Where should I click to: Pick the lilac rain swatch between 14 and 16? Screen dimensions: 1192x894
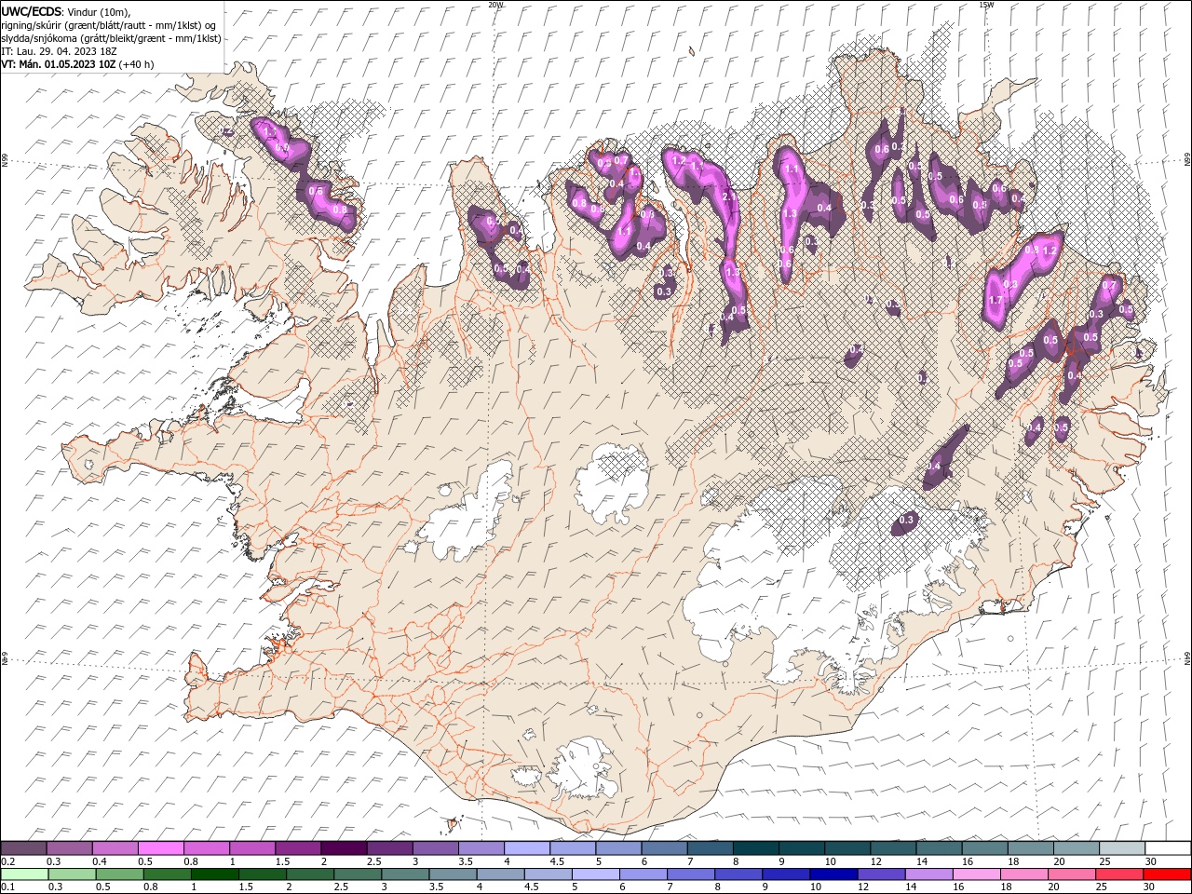coord(930,874)
